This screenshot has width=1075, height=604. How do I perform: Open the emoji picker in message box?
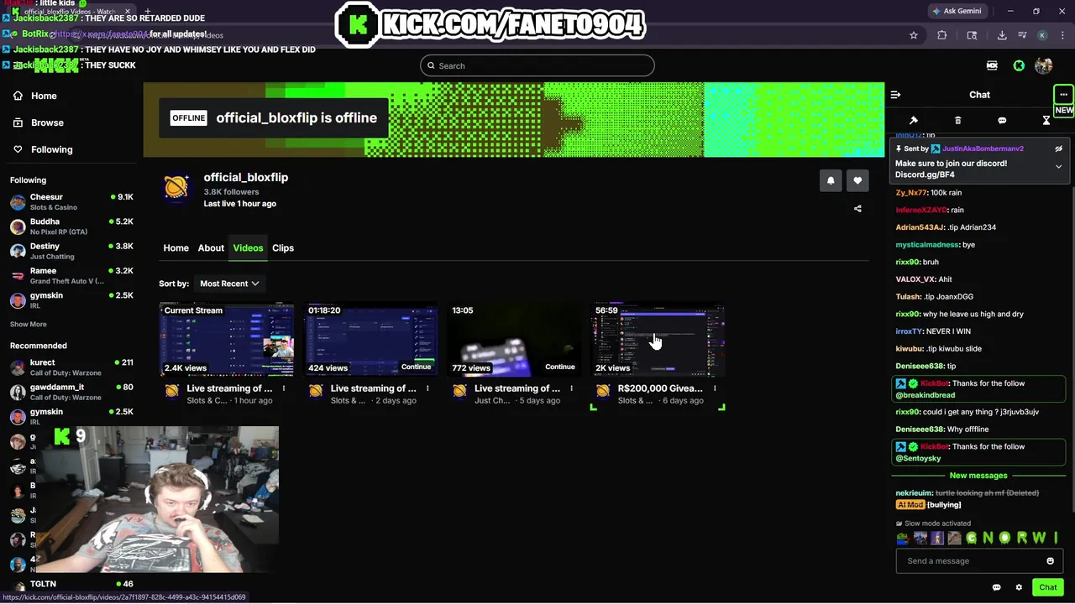[x=1050, y=561]
